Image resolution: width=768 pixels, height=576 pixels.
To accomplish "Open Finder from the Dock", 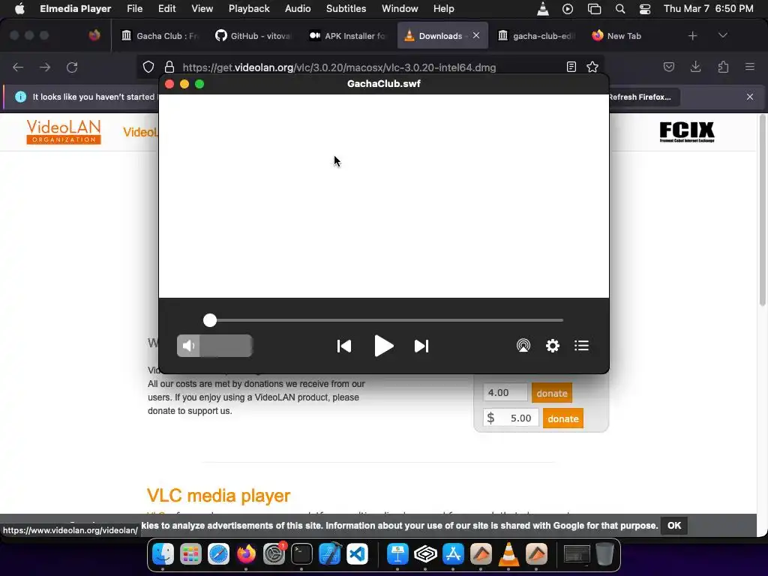I will 163,554.
